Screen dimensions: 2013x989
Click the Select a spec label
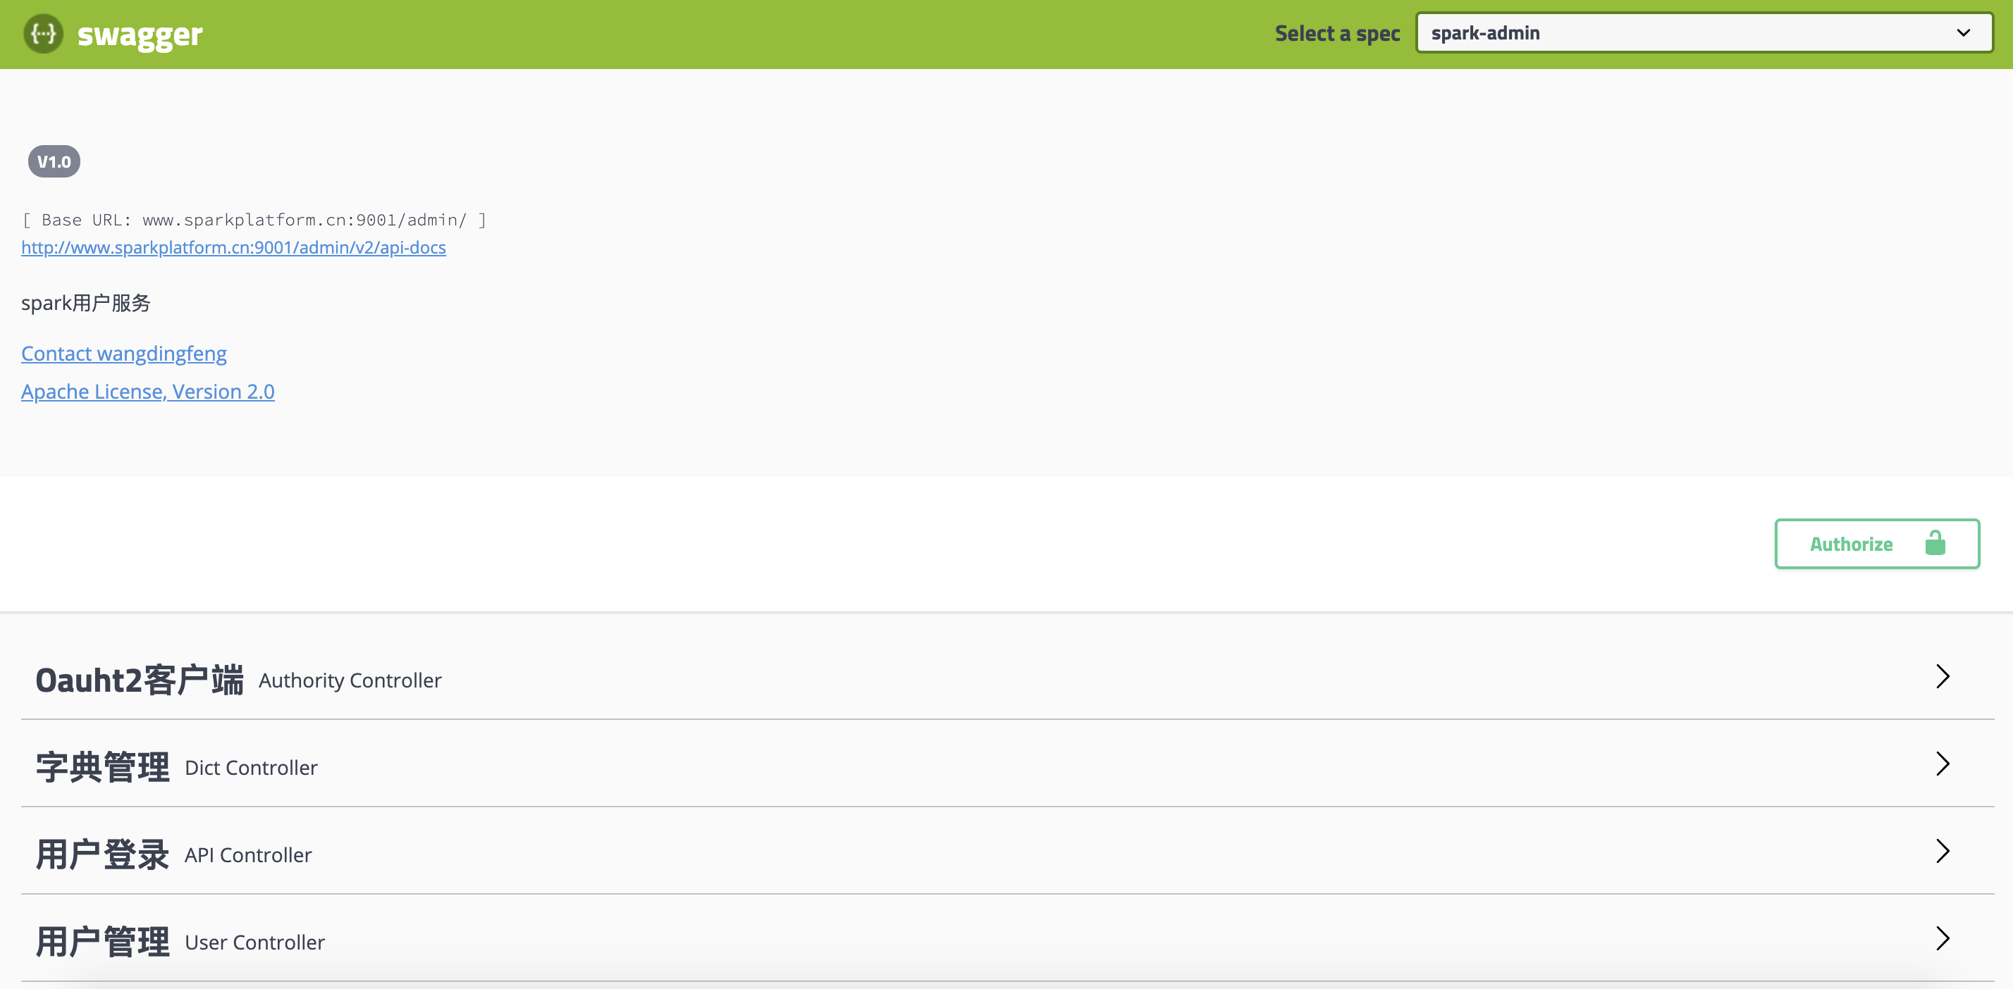click(1337, 34)
